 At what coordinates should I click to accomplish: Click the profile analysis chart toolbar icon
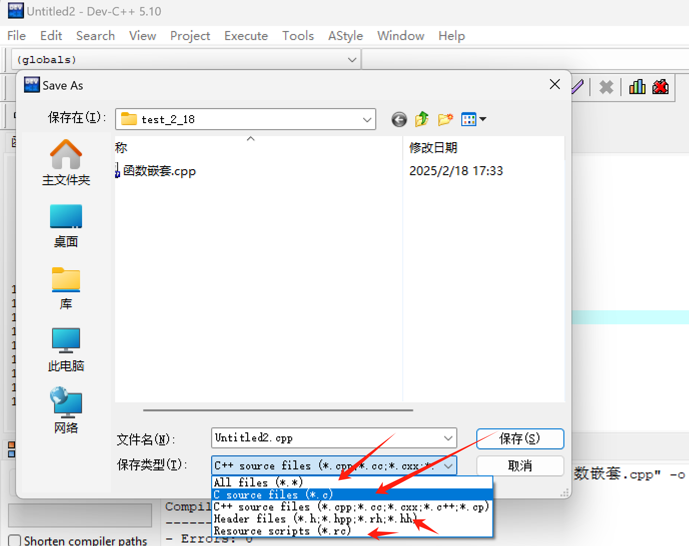click(x=637, y=87)
